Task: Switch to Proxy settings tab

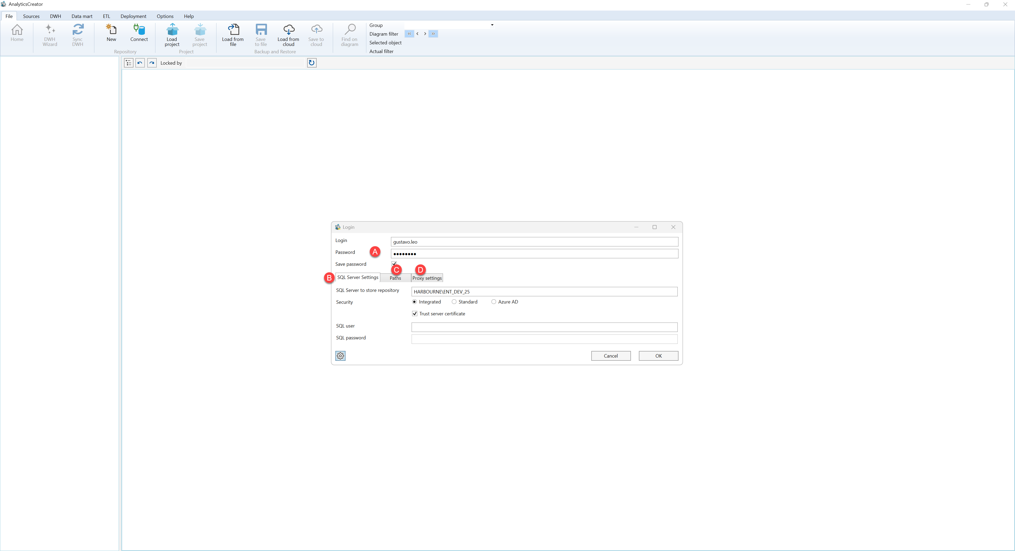Action: [x=427, y=278]
